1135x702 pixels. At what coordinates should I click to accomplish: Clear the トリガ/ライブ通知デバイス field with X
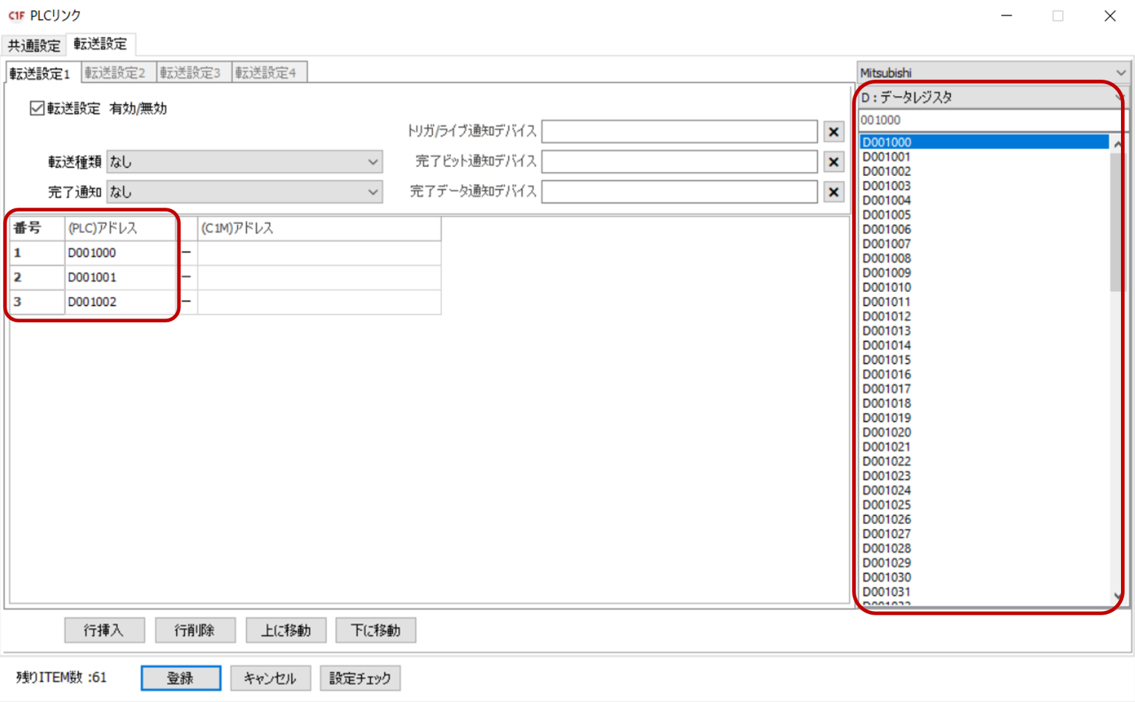click(x=834, y=132)
